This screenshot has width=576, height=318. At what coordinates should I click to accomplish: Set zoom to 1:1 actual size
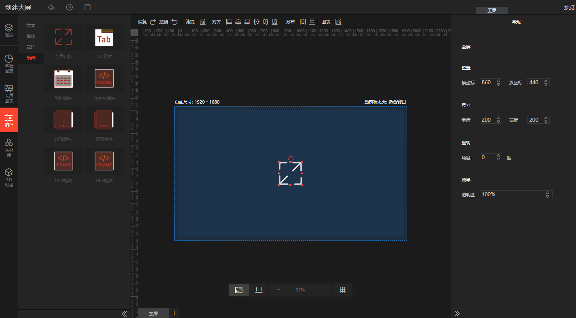259,290
